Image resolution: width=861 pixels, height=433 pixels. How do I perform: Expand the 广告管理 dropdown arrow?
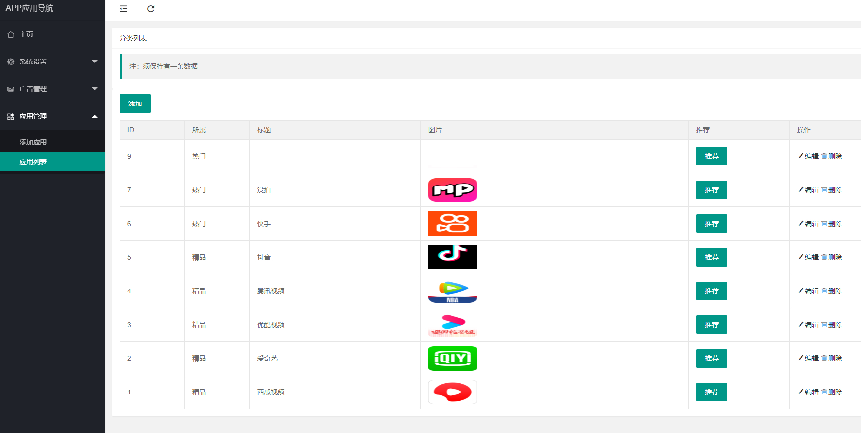coord(95,89)
